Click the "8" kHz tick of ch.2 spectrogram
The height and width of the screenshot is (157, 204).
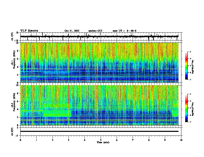point(18,93)
